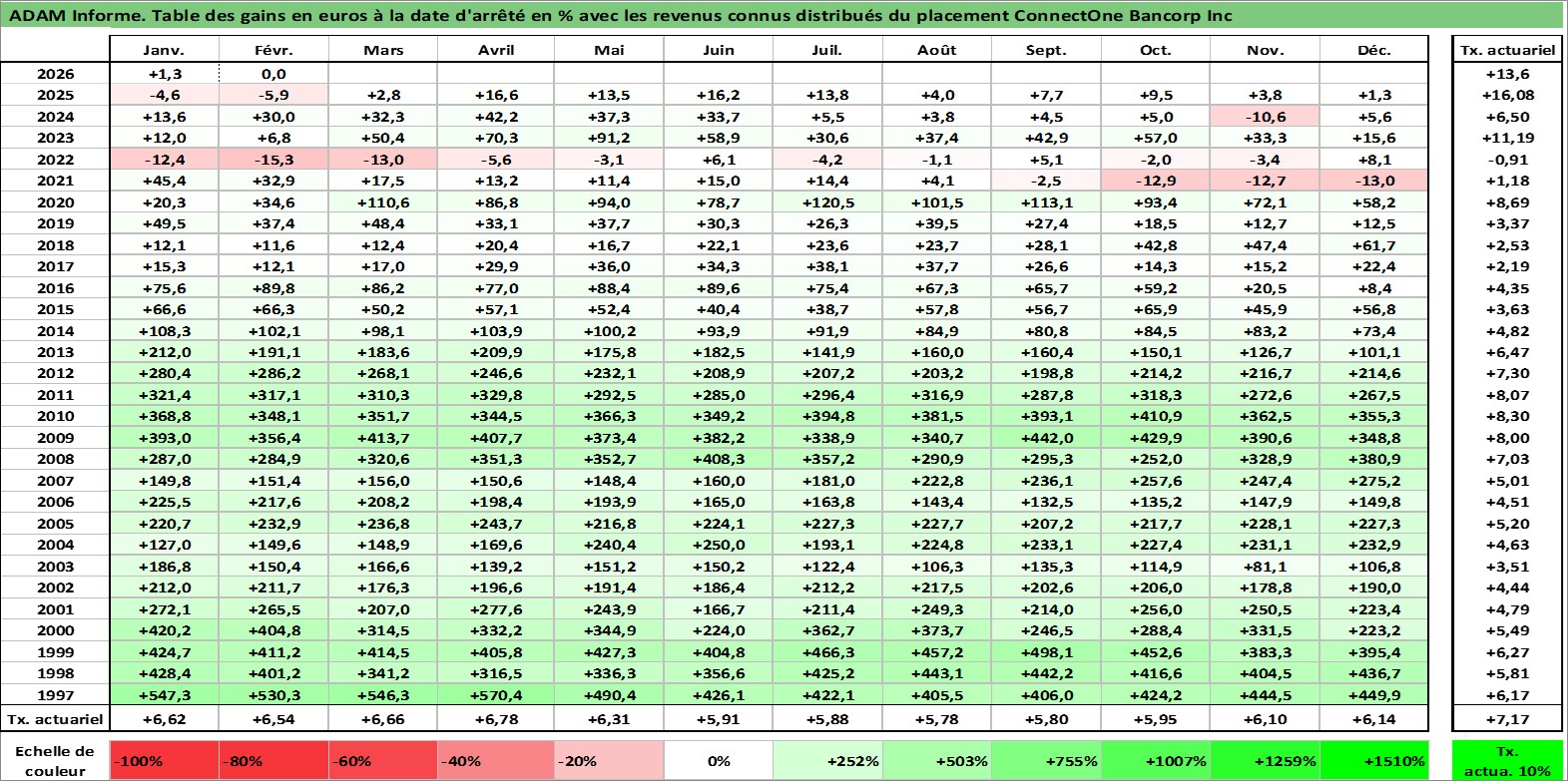
Task: Select the +6,78 Avril actuarial rate cell
Action: pyautogui.click(x=496, y=719)
